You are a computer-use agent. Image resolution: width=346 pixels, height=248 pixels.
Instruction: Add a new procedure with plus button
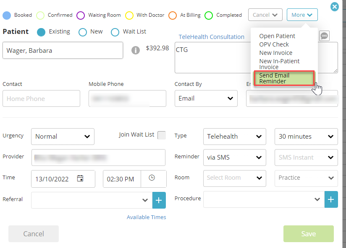click(x=331, y=199)
